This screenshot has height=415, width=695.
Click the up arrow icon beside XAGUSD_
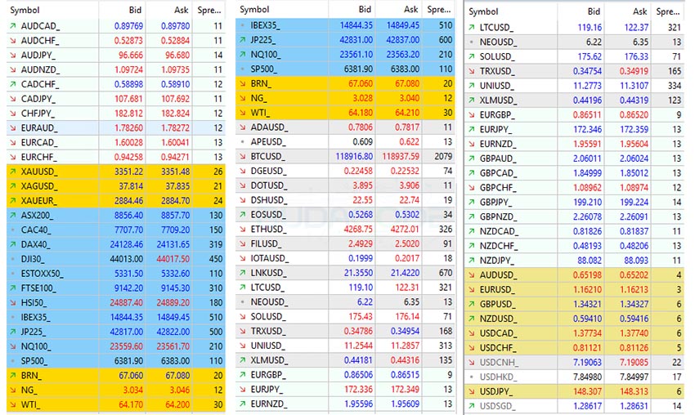point(13,186)
